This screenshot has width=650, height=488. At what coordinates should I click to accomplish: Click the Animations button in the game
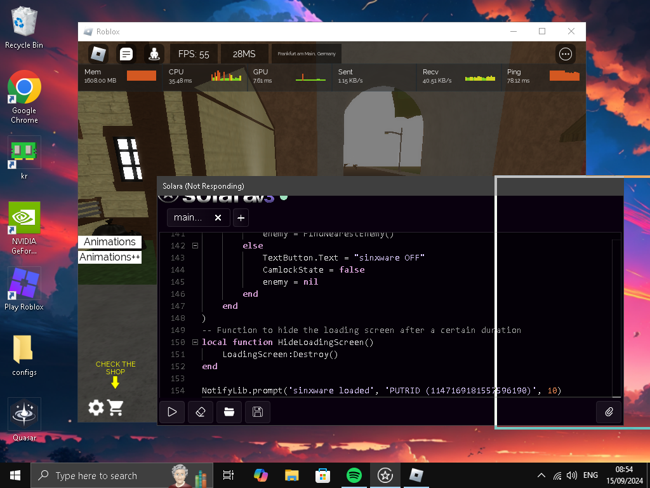point(110,242)
